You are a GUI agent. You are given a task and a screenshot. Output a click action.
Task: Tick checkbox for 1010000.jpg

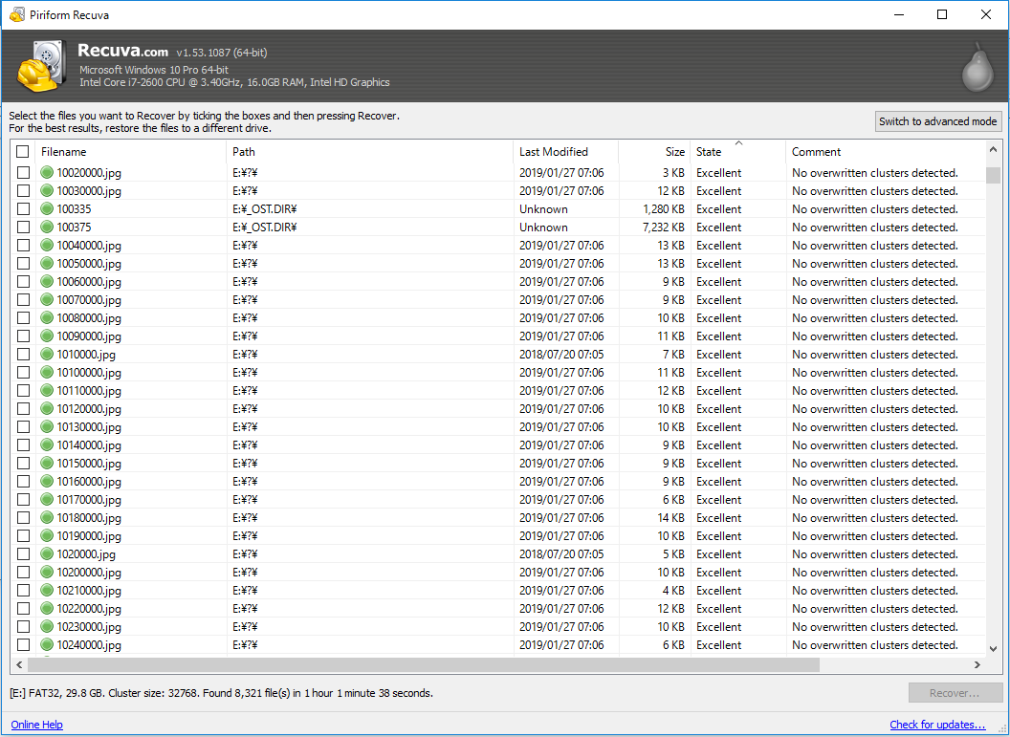coord(23,354)
